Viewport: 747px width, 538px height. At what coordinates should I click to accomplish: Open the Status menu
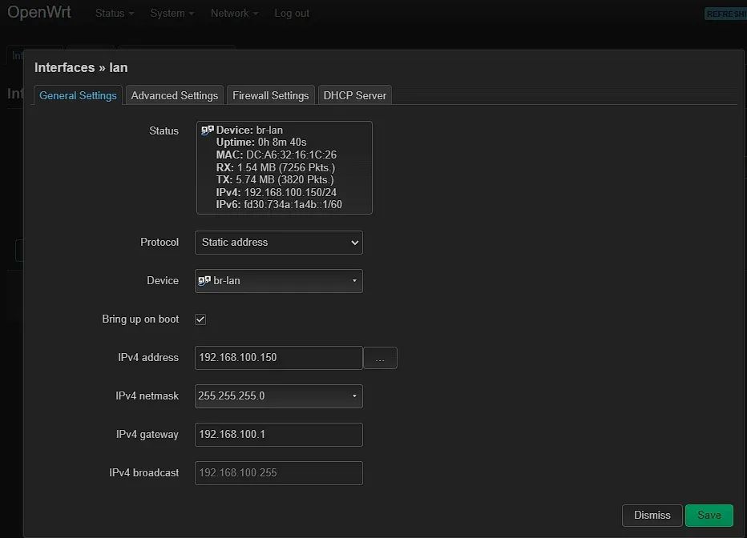[114, 14]
